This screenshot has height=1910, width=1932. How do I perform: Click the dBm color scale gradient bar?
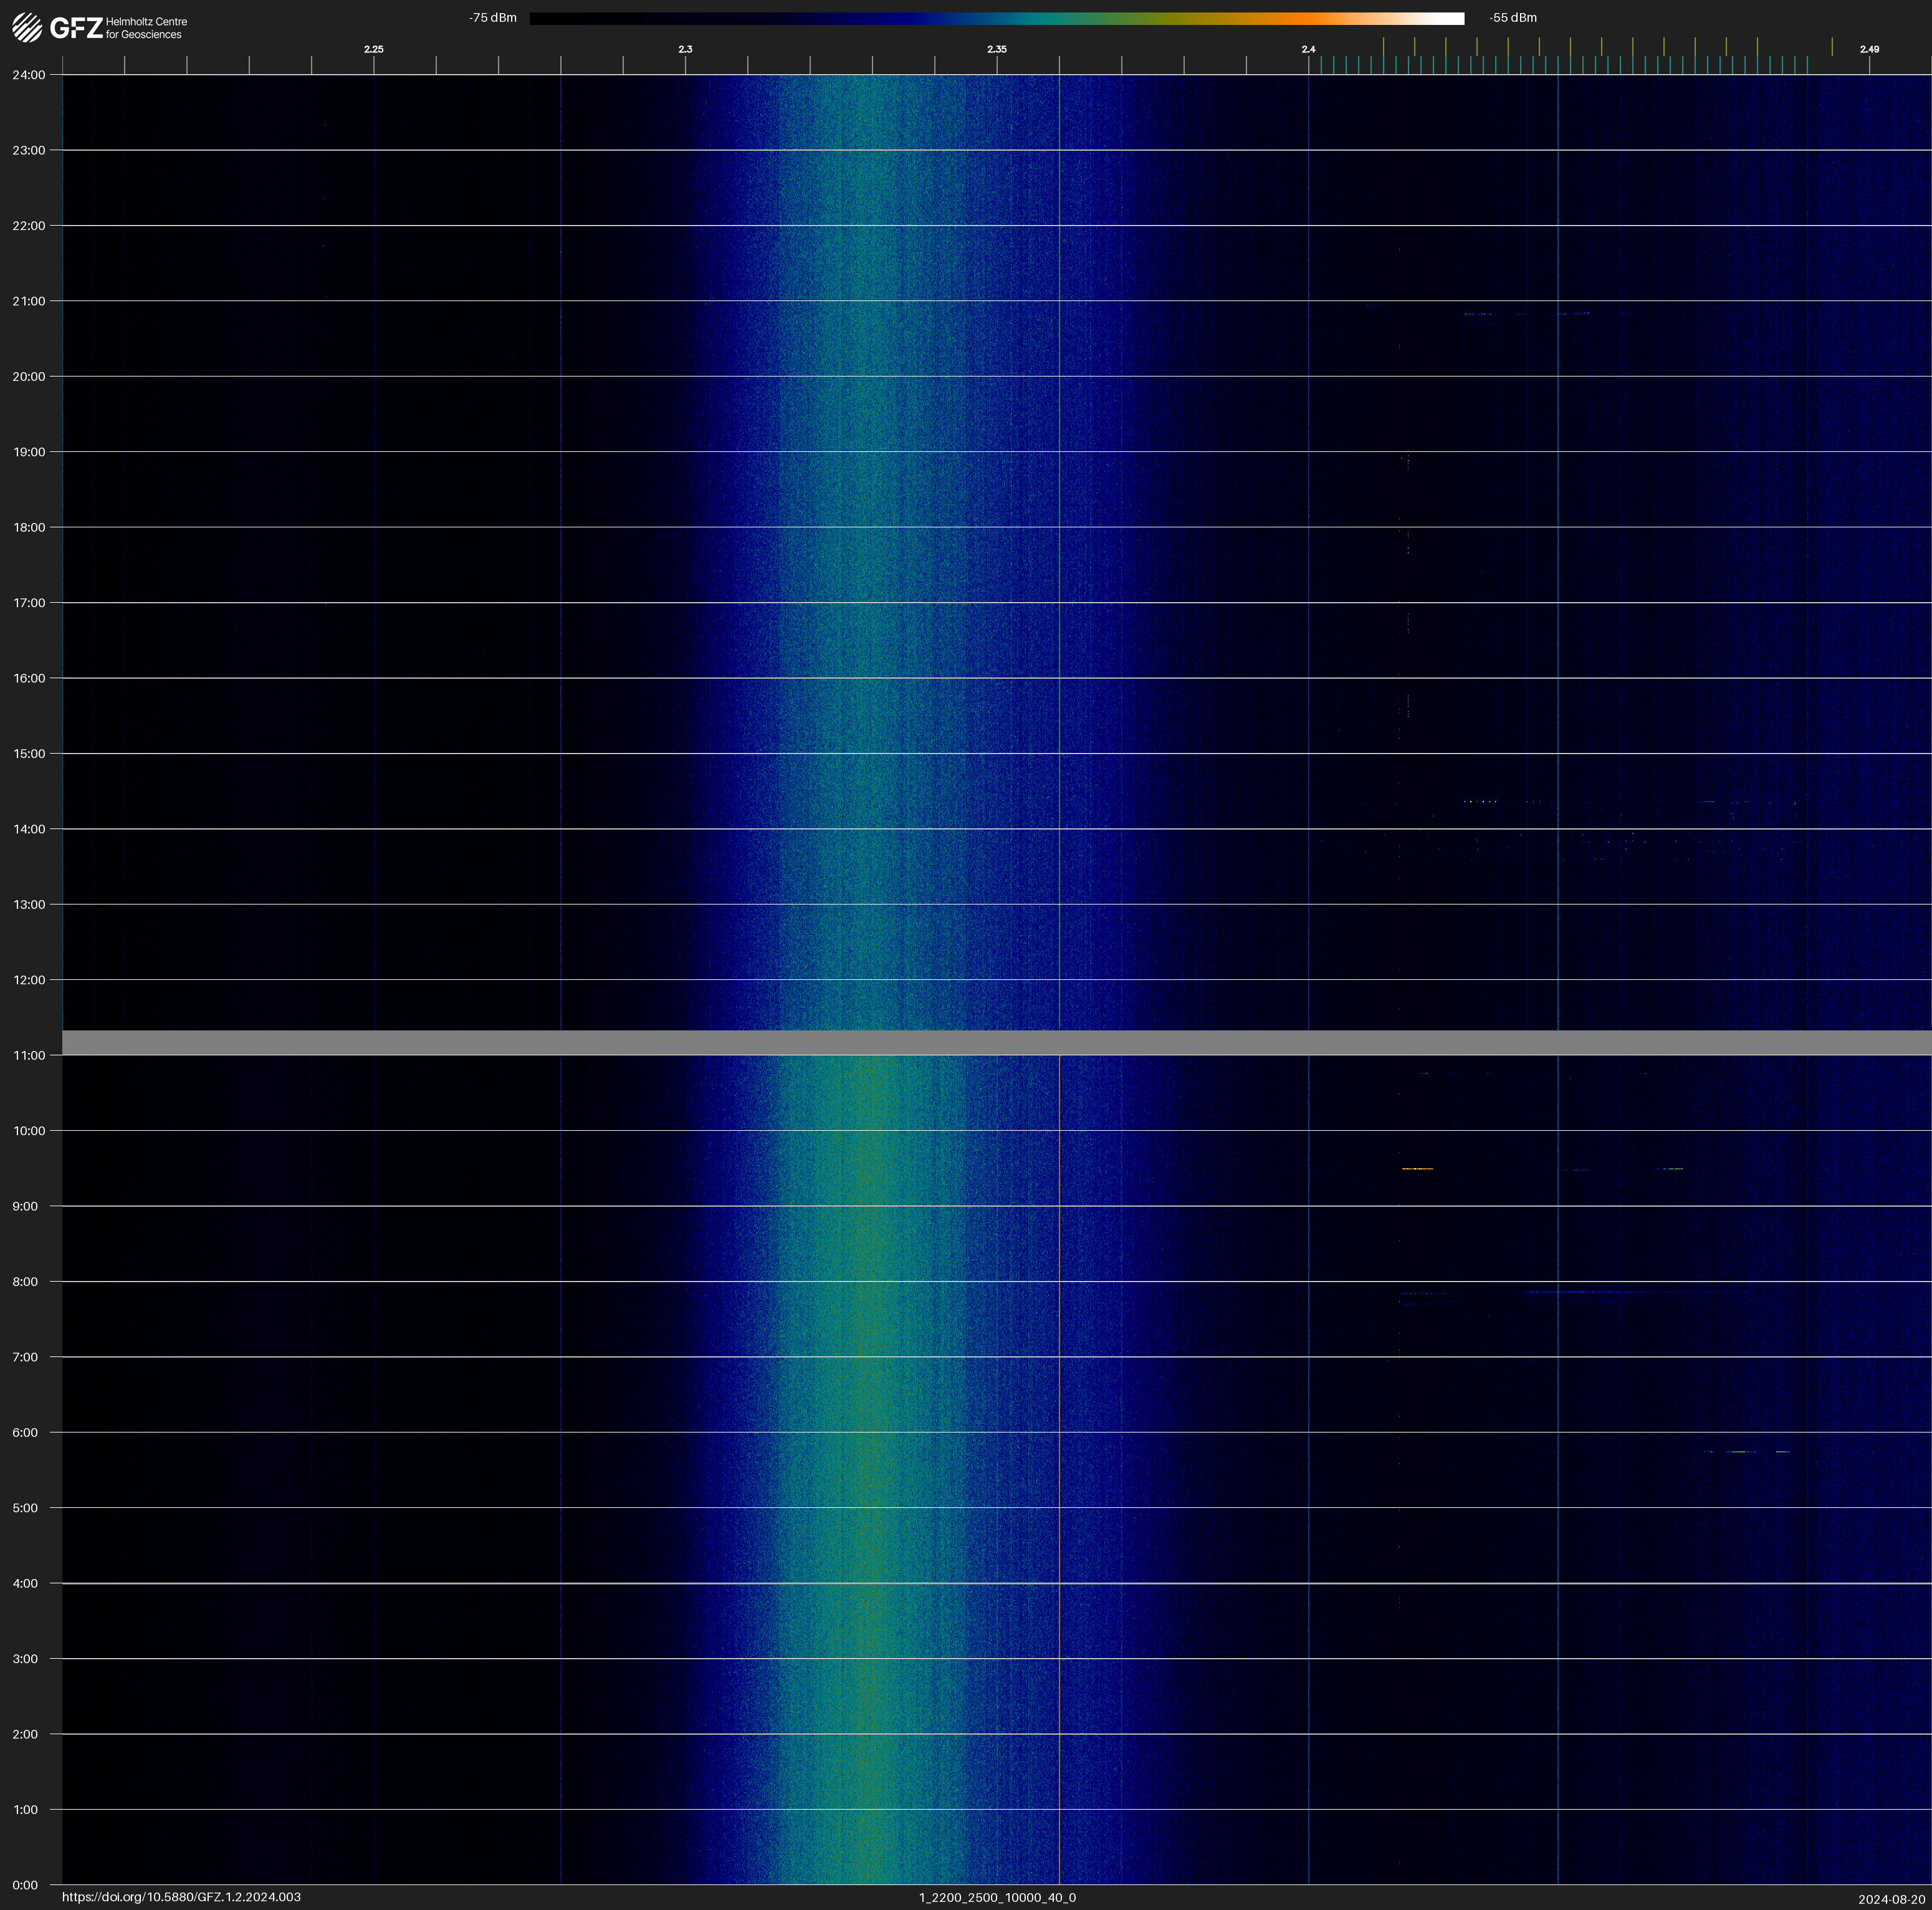click(x=996, y=18)
